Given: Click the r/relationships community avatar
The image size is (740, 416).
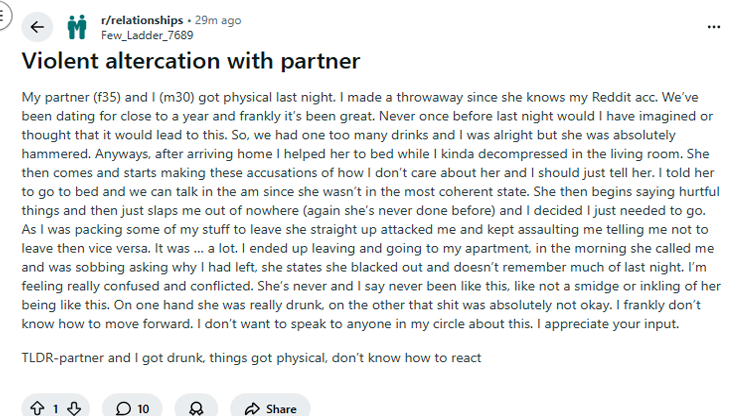Looking at the screenshot, I should [77, 27].
